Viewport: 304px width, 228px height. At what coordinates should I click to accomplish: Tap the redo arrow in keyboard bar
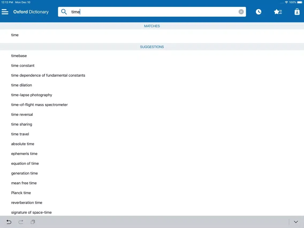(21, 222)
